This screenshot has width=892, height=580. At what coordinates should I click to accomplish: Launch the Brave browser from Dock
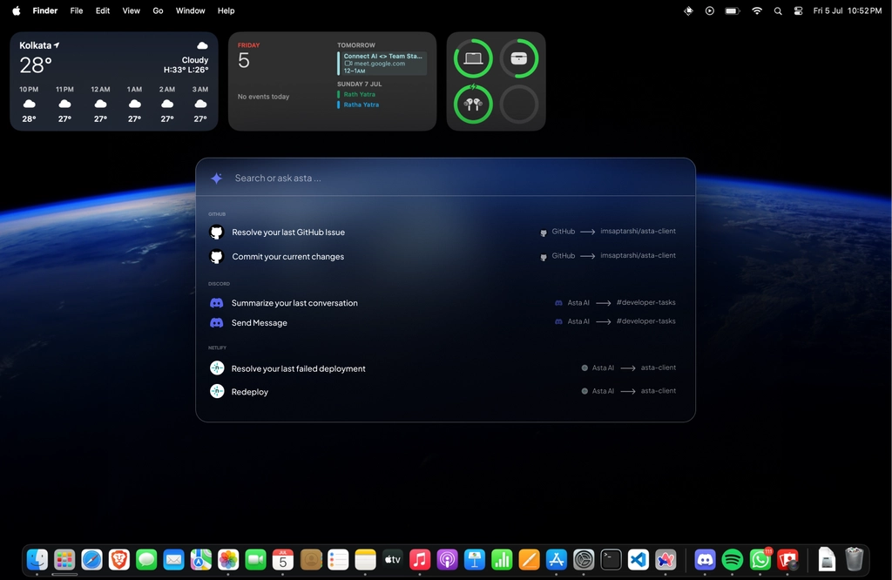coord(118,560)
